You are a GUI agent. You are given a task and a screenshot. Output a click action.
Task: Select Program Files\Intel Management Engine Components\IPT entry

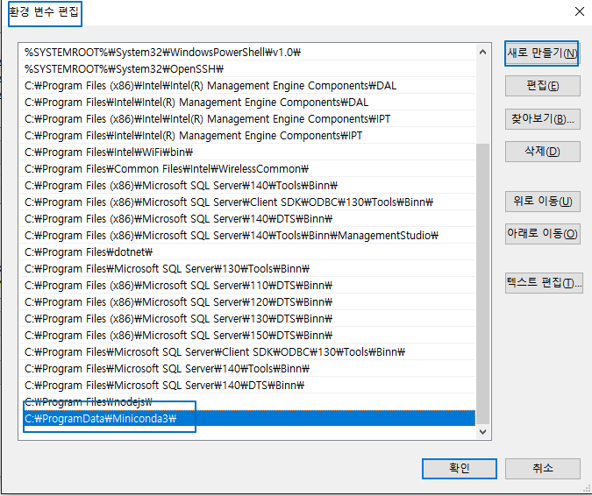[x=247, y=136]
